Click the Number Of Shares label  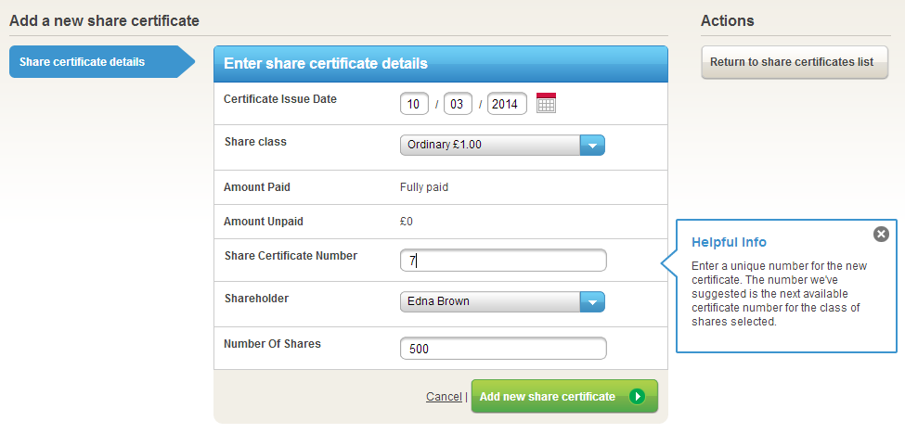tap(272, 343)
